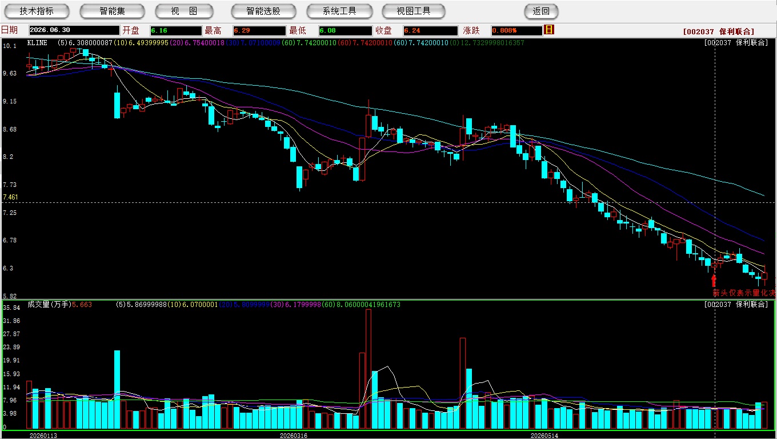Click the 返回 button

click(x=541, y=11)
